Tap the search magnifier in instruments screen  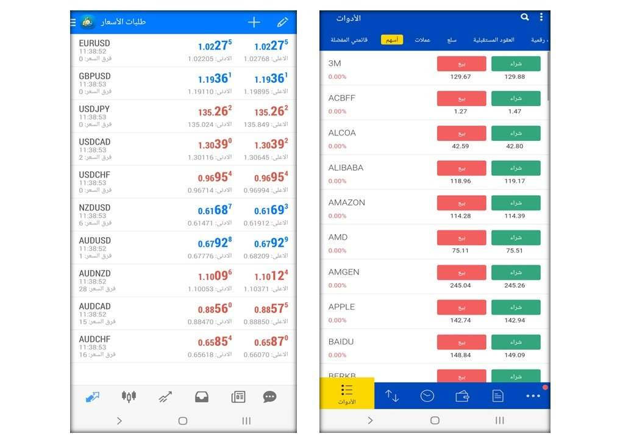click(x=524, y=17)
